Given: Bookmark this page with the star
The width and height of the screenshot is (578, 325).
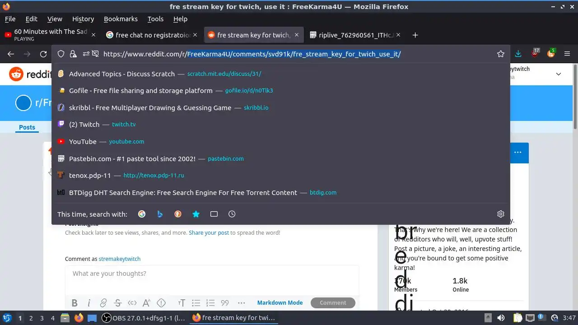Looking at the screenshot, I should pos(501,54).
